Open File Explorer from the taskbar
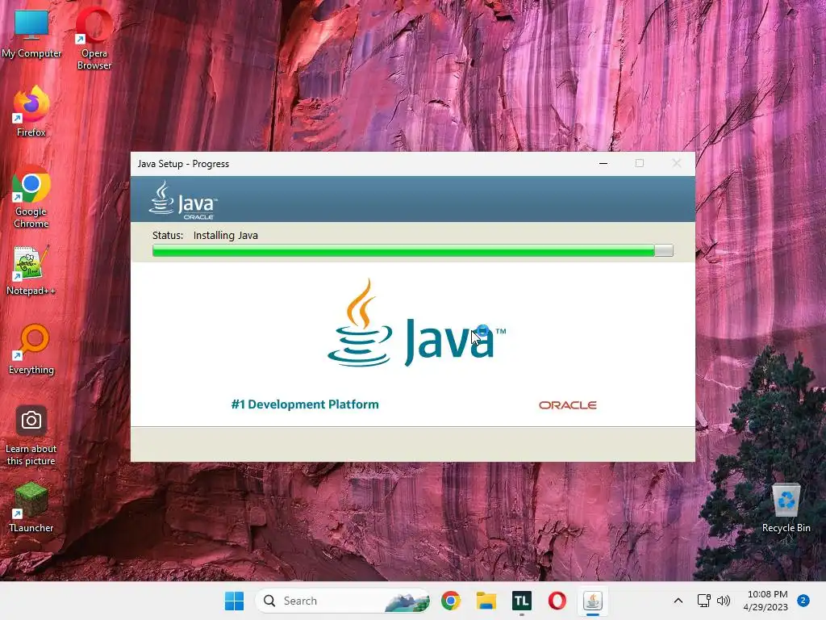Screen dimensions: 826x620 click(486, 601)
